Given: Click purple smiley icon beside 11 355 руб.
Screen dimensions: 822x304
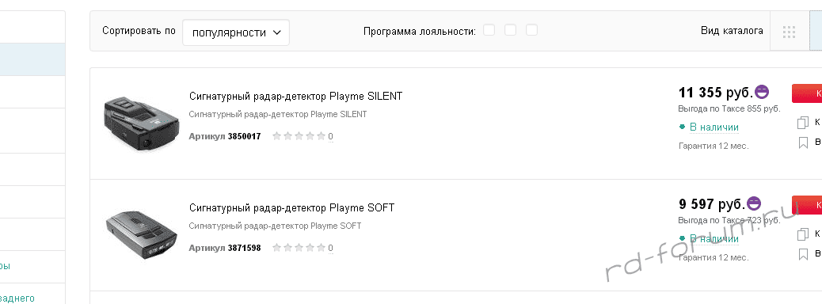Looking at the screenshot, I should click(x=762, y=93).
